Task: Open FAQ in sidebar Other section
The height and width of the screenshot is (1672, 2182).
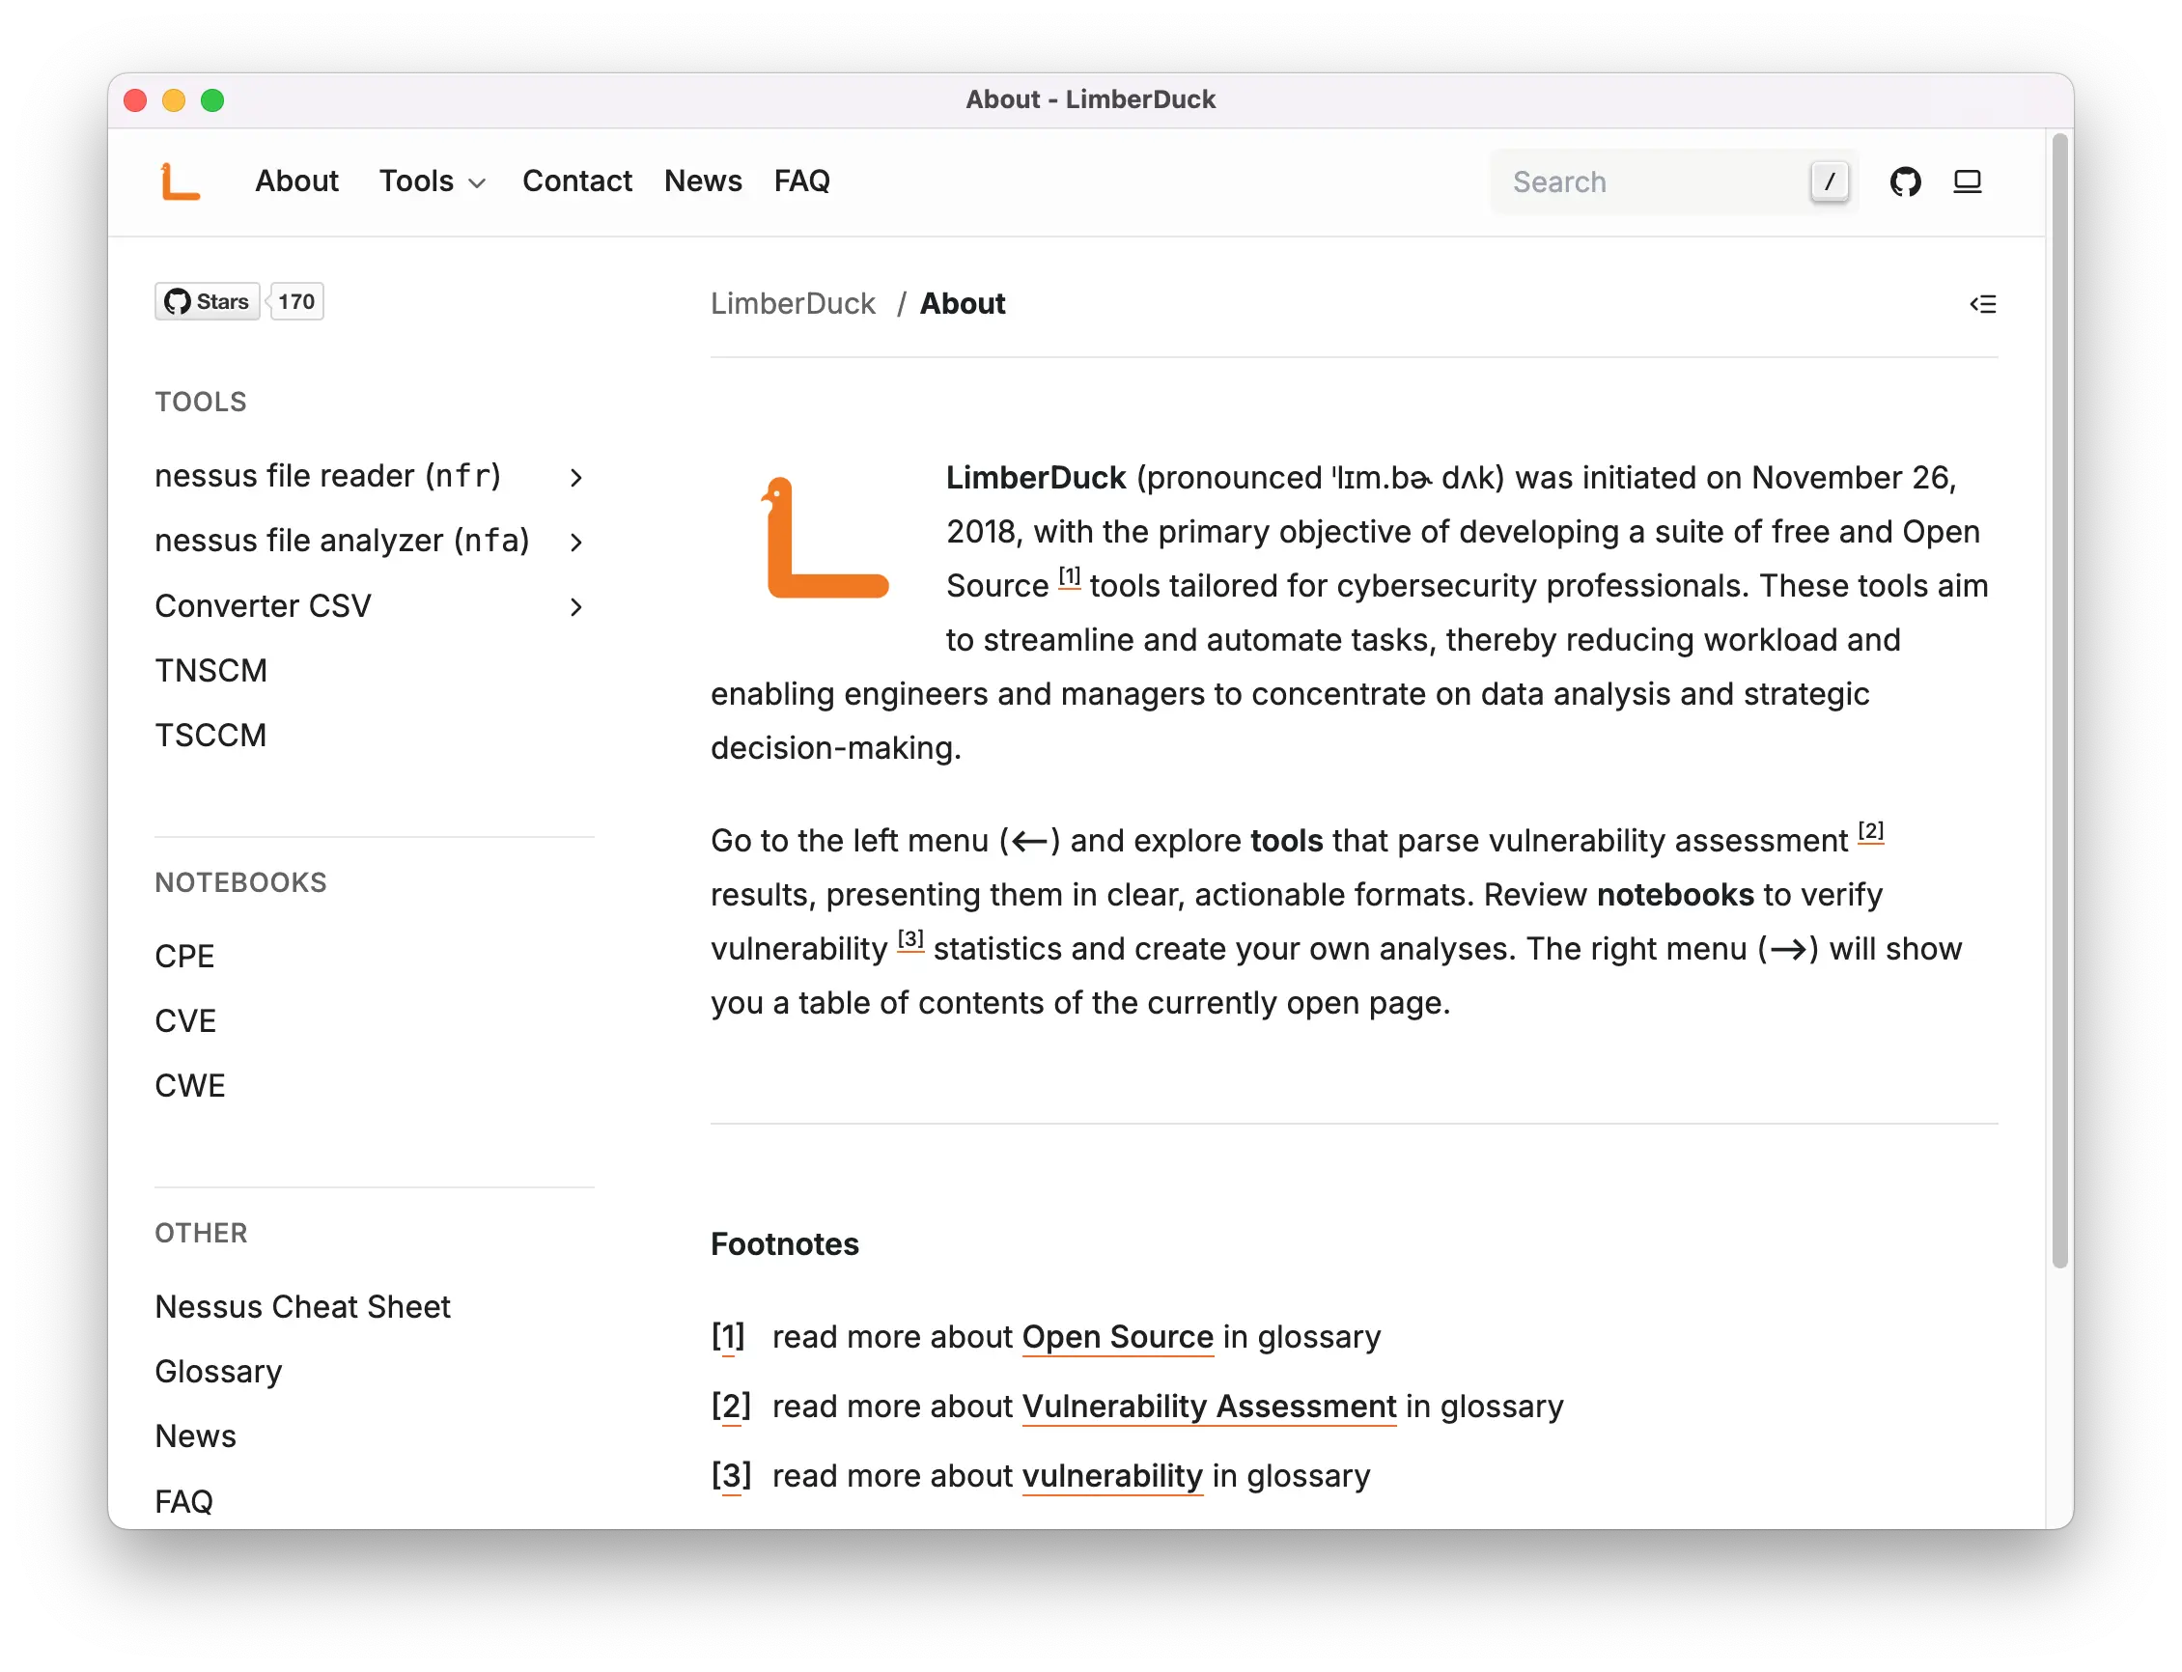Action: click(183, 1501)
